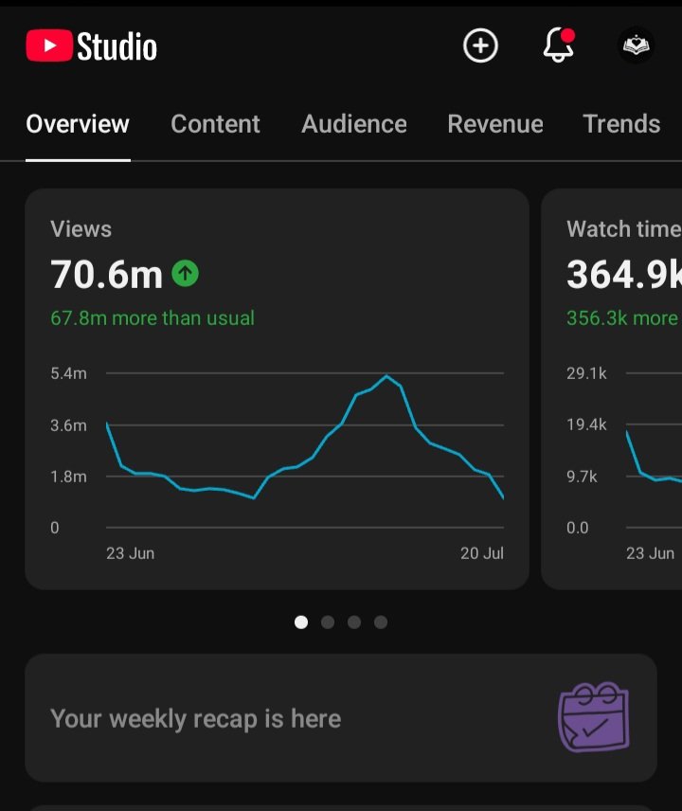The width and height of the screenshot is (682, 811).
Task: Tap the 5.4m axis label
Action: [x=69, y=373]
